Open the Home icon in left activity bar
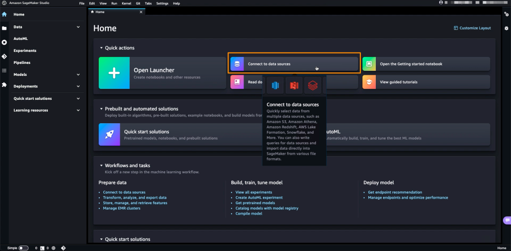Image resolution: width=511 pixels, height=251 pixels. tap(4, 14)
